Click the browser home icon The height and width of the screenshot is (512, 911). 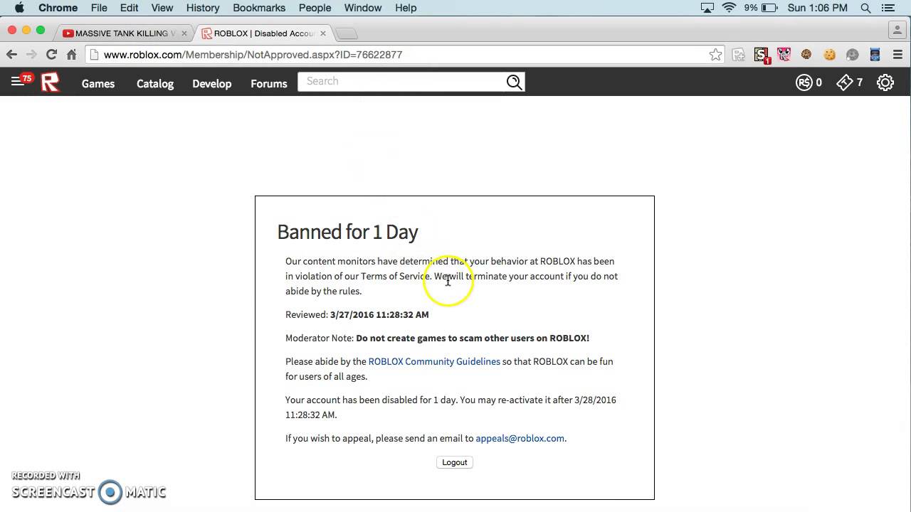(71, 54)
